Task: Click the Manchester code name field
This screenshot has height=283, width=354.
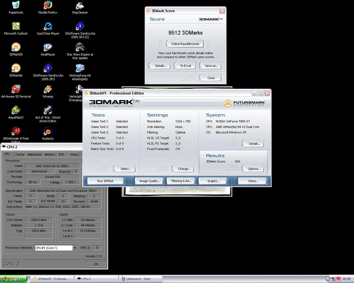Action: tap(39, 171)
